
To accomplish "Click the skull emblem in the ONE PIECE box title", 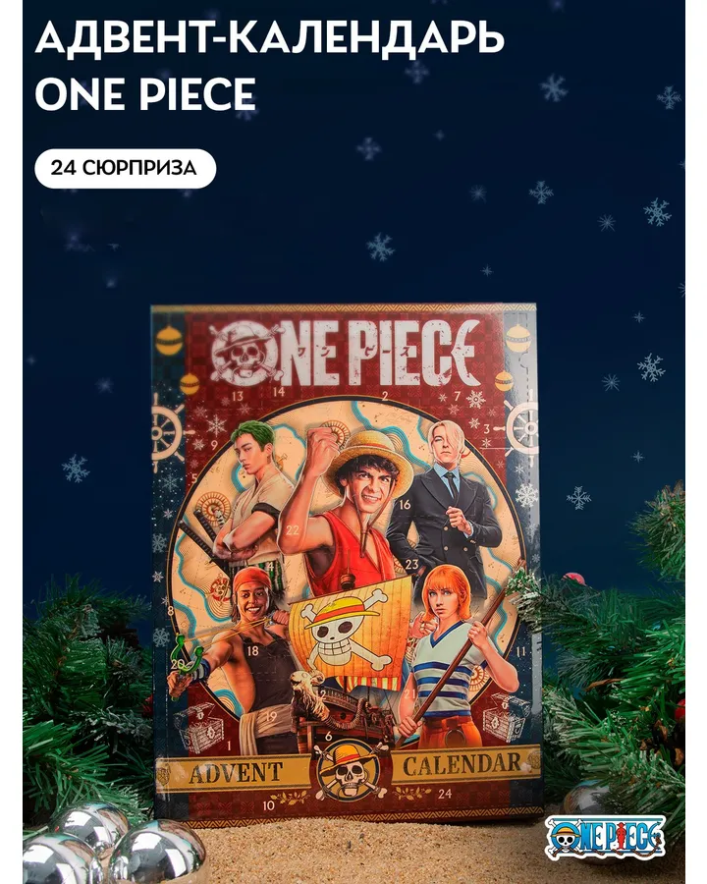I will pyautogui.click(x=244, y=353).
